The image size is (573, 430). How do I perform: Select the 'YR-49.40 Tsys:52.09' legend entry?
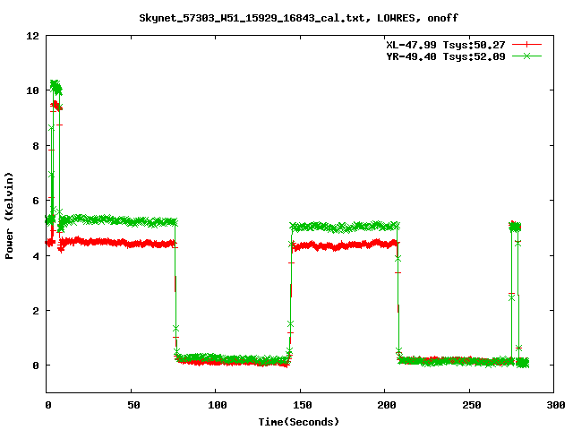[x=446, y=56]
